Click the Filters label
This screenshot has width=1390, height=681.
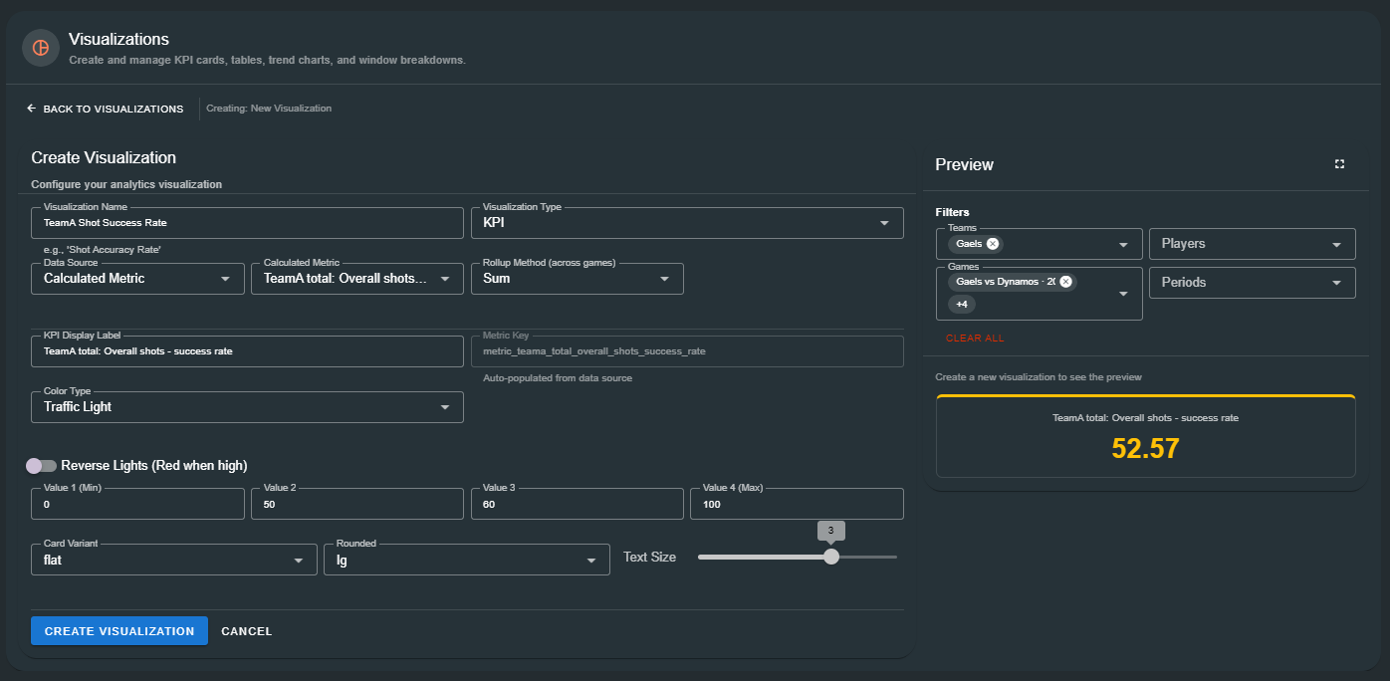click(x=952, y=212)
